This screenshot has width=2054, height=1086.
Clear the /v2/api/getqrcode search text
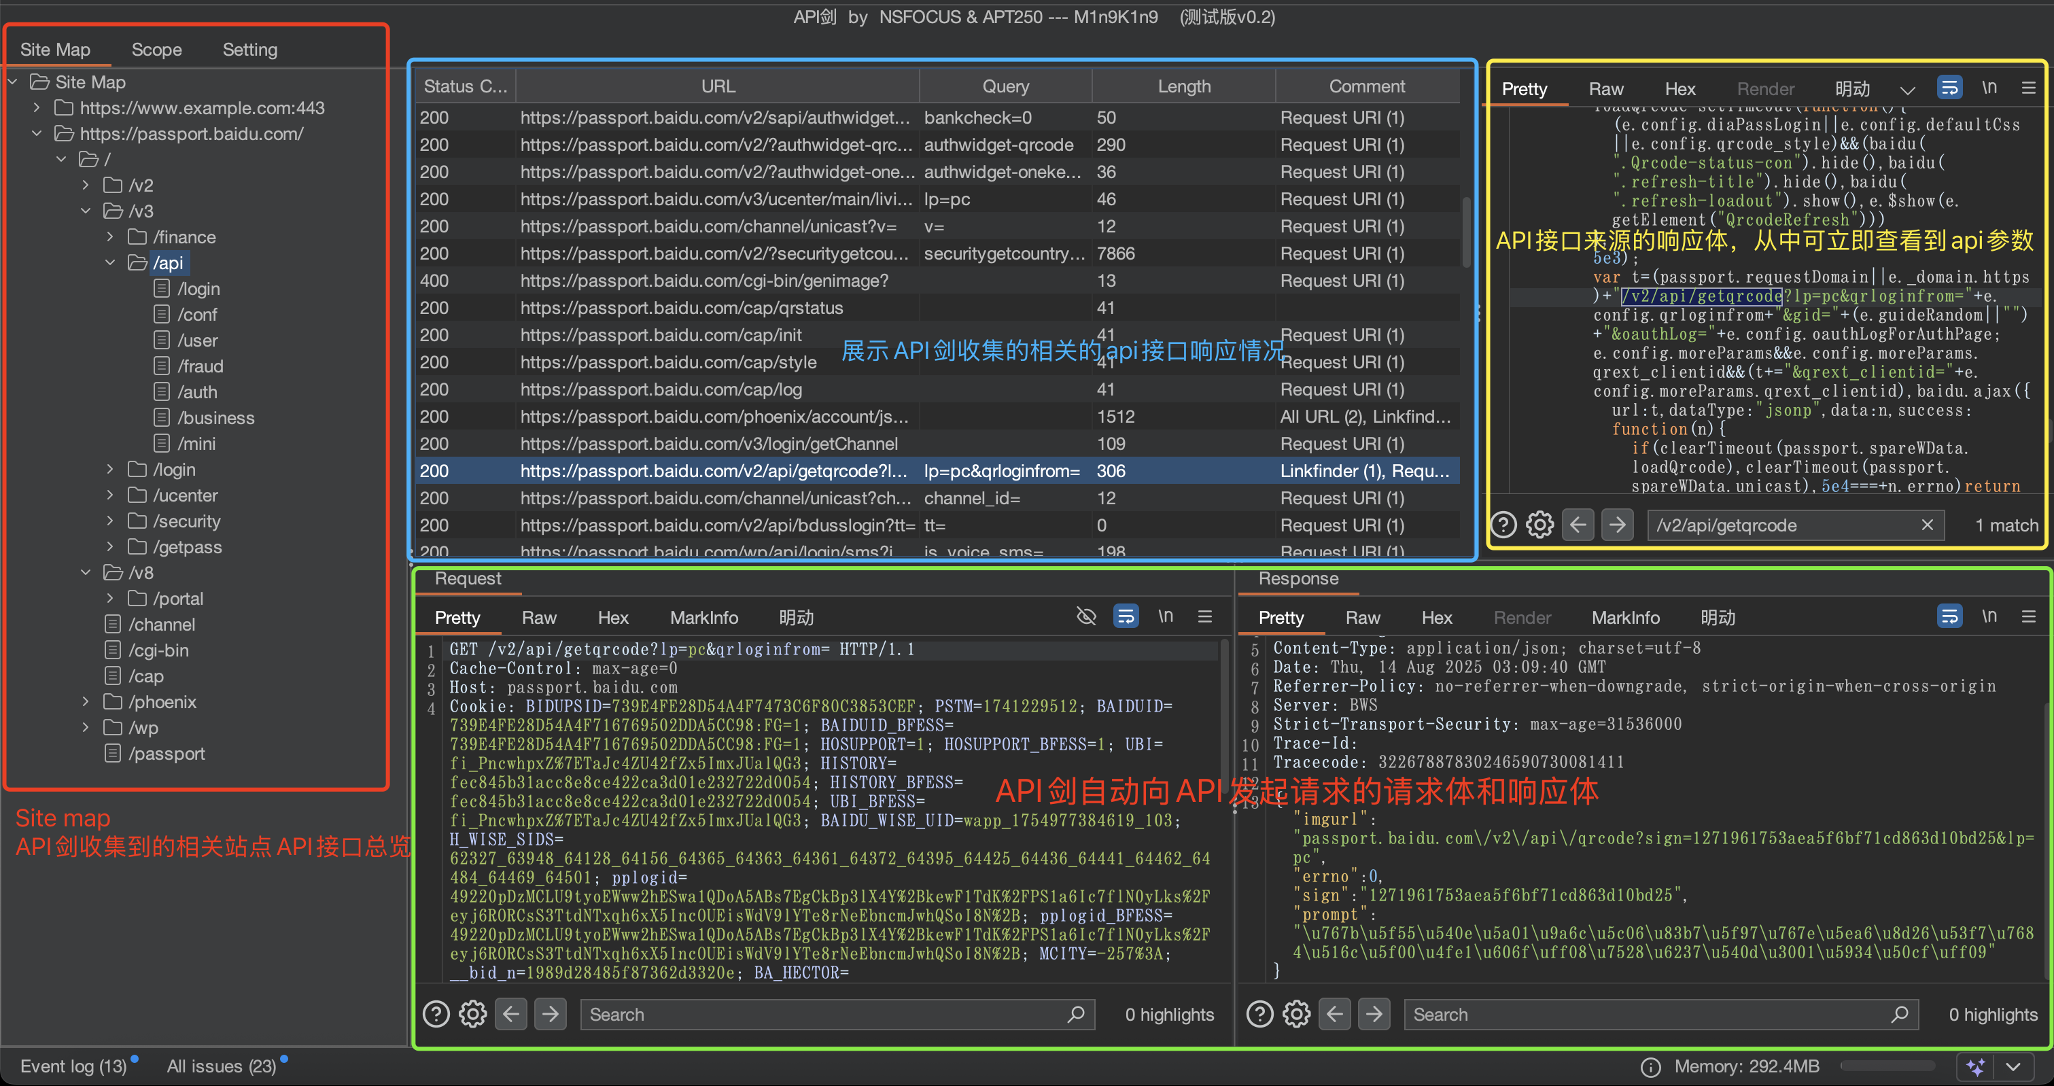pyautogui.click(x=1927, y=525)
